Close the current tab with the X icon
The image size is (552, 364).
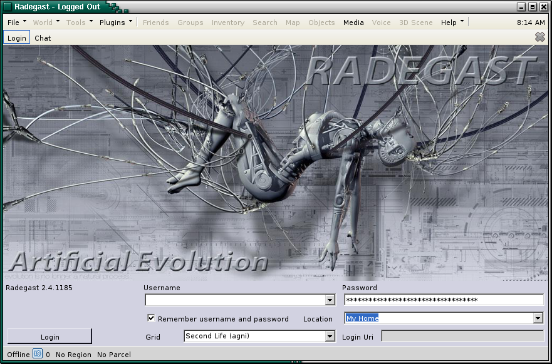coord(539,37)
